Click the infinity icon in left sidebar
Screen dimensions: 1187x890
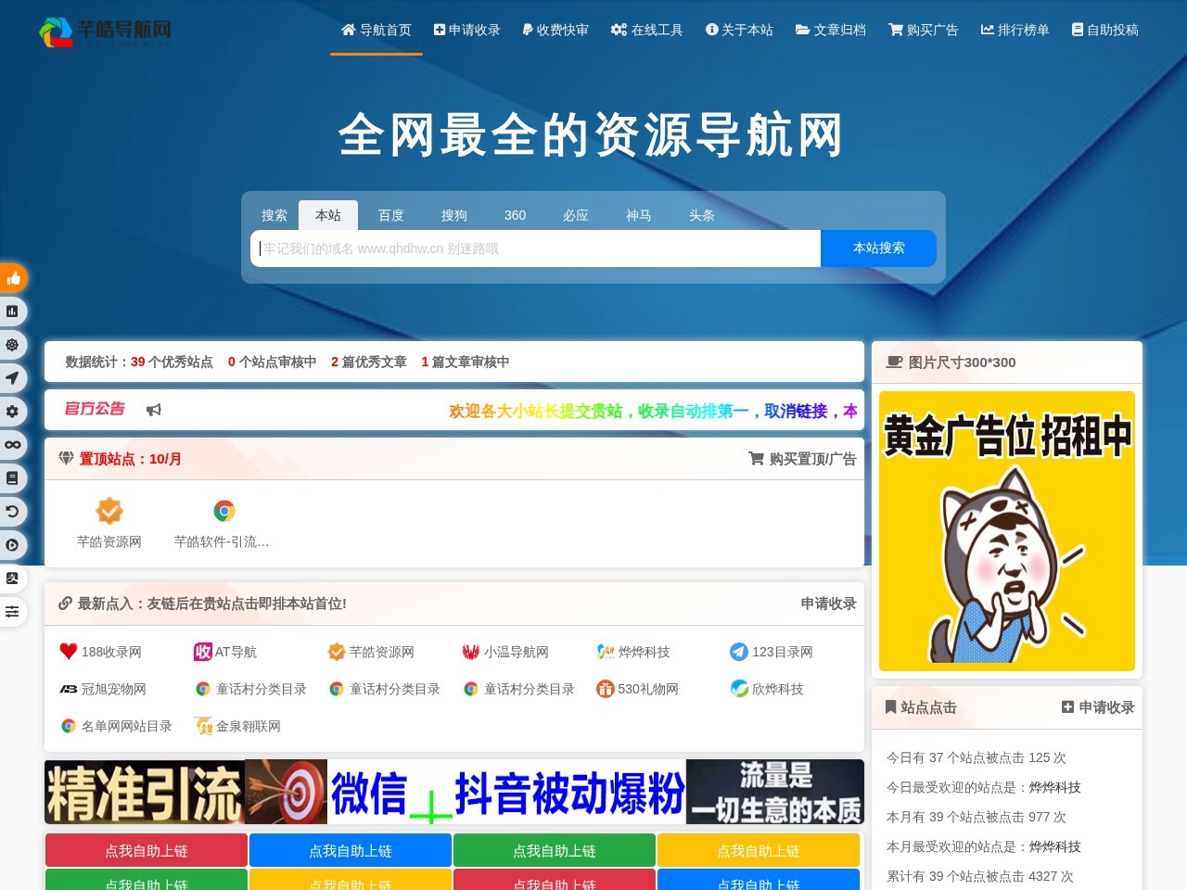click(x=13, y=445)
